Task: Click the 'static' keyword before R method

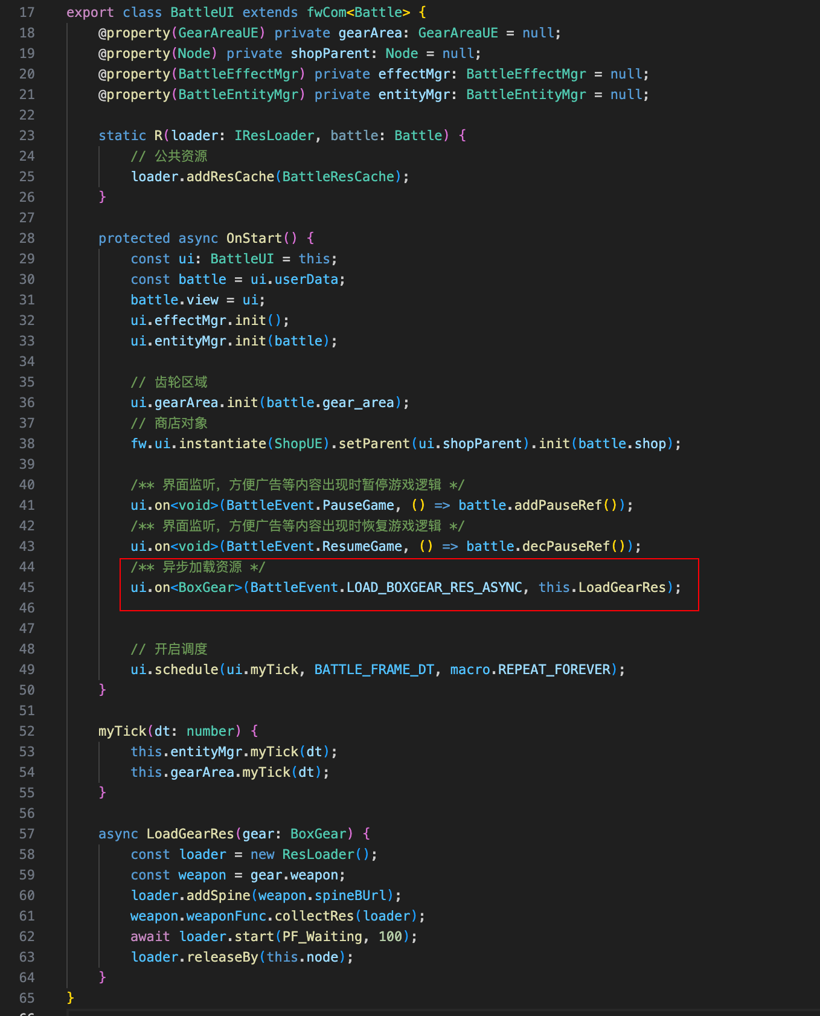Action: coord(123,135)
